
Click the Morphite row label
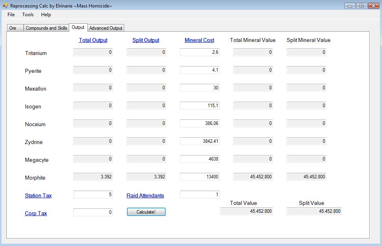point(35,178)
